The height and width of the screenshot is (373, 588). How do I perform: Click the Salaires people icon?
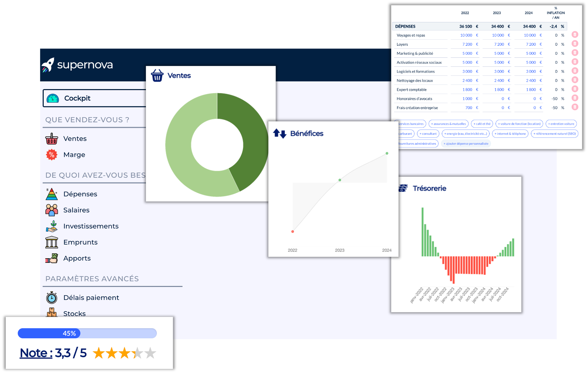52,210
